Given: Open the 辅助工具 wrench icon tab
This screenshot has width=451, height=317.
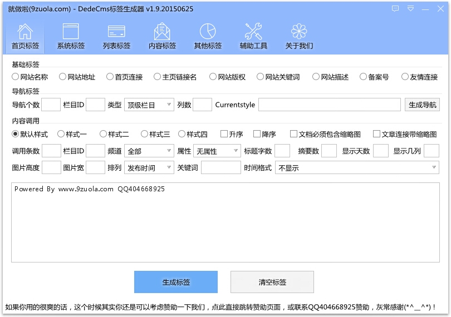Looking at the screenshot, I should pos(253,36).
